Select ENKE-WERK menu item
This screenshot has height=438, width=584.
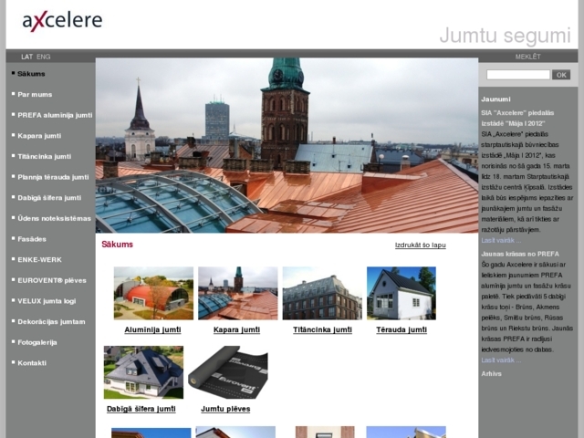click(39, 259)
